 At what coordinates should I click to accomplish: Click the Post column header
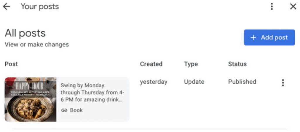click(x=11, y=64)
